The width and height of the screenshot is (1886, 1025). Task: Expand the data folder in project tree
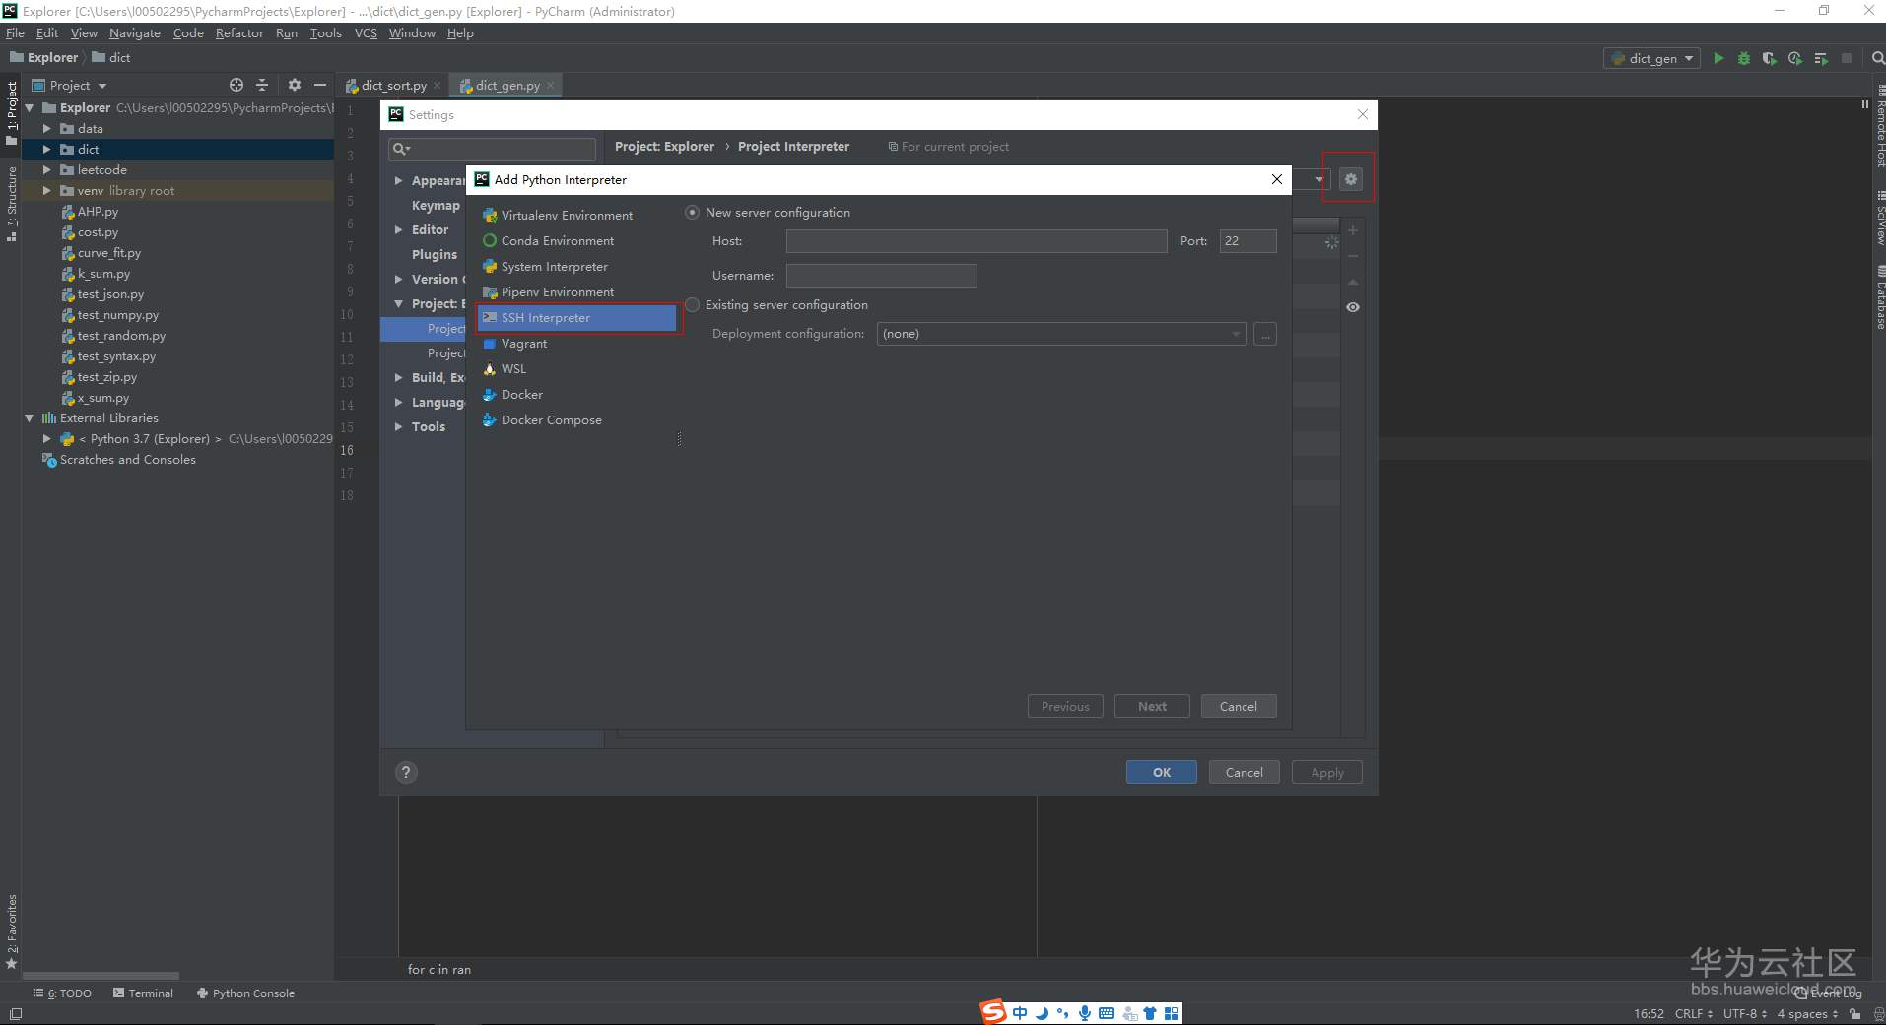click(x=46, y=128)
